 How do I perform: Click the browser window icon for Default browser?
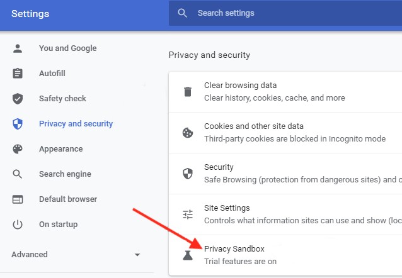[x=18, y=199]
